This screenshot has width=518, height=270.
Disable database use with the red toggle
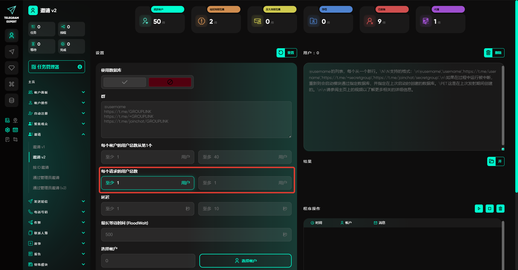click(x=170, y=82)
